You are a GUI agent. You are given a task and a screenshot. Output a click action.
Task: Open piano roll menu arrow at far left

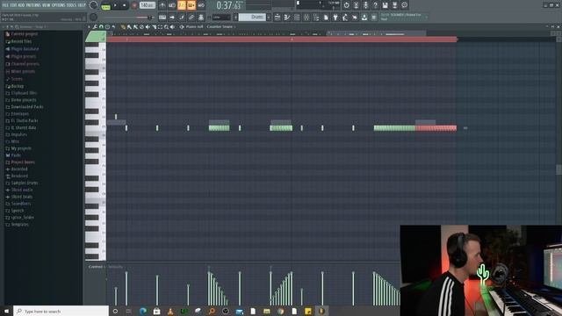(x=89, y=27)
